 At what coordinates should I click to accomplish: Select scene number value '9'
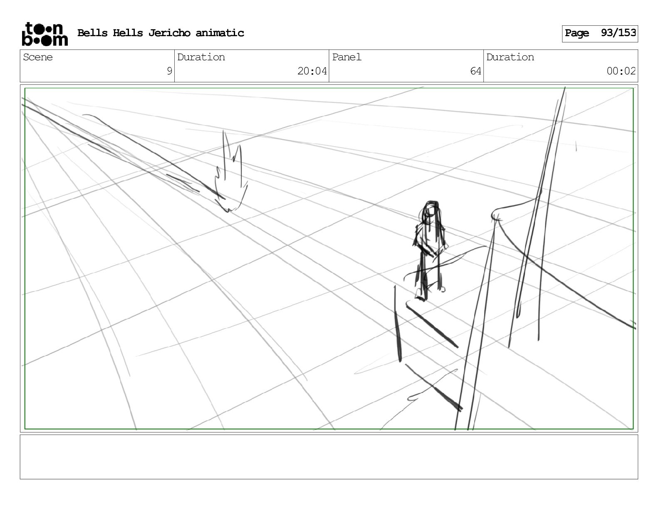(x=169, y=71)
